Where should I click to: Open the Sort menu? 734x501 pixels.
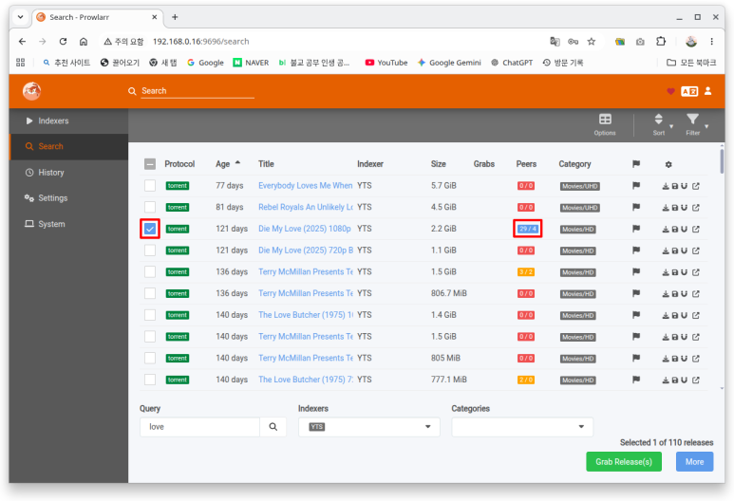[659, 124]
